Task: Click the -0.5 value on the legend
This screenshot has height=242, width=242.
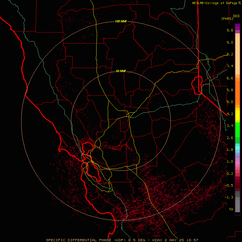Action: [x=229, y=186]
